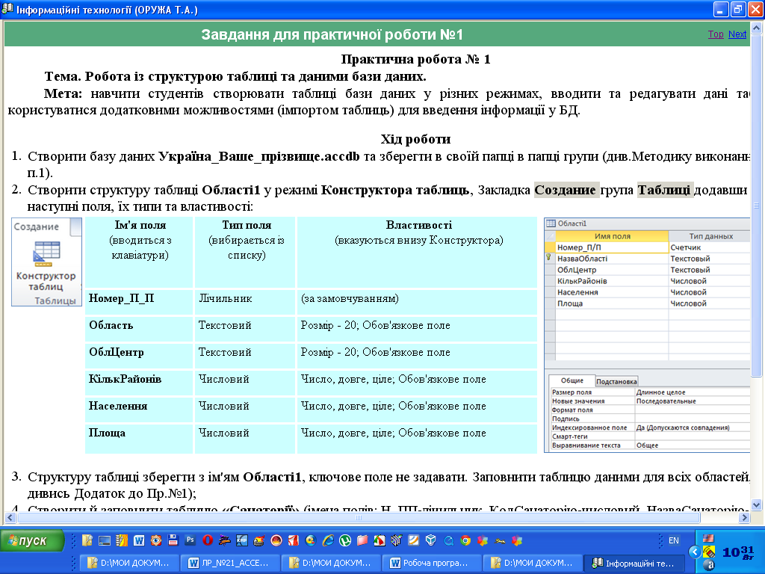Viewport: 765px width, 574px height.
Task: Open the QuickTime player quick launch icon
Action: point(448,540)
